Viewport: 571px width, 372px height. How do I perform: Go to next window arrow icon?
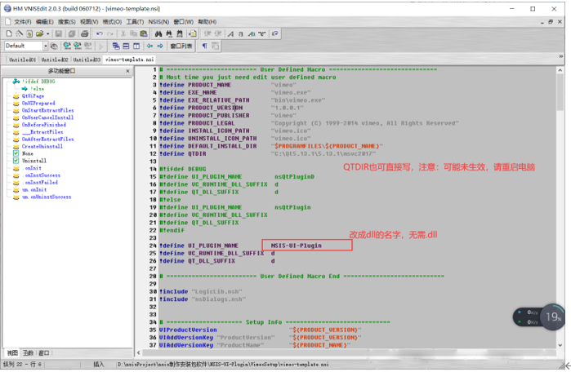pyautogui.click(x=160, y=46)
